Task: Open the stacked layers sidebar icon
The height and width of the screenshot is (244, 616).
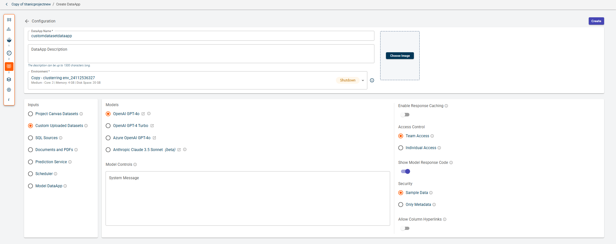Action: coord(9,80)
